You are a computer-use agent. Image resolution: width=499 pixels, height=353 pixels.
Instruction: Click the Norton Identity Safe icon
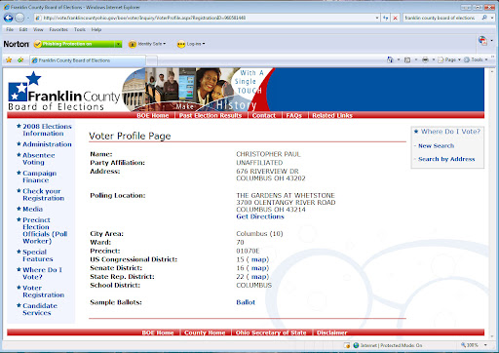tap(133, 44)
